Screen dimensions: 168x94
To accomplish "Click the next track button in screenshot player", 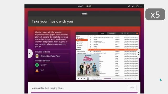I will (x=84, y=79).
